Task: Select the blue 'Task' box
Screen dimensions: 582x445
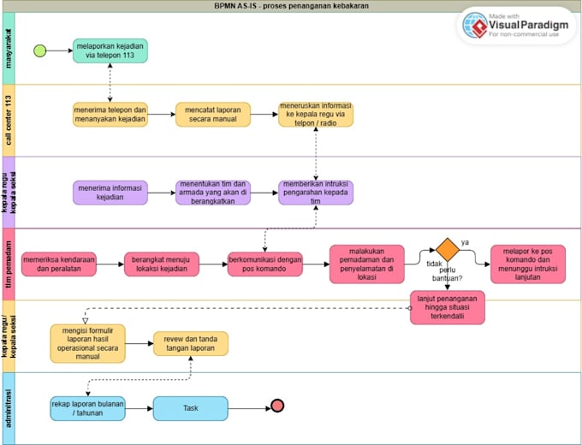Action: pos(191,408)
